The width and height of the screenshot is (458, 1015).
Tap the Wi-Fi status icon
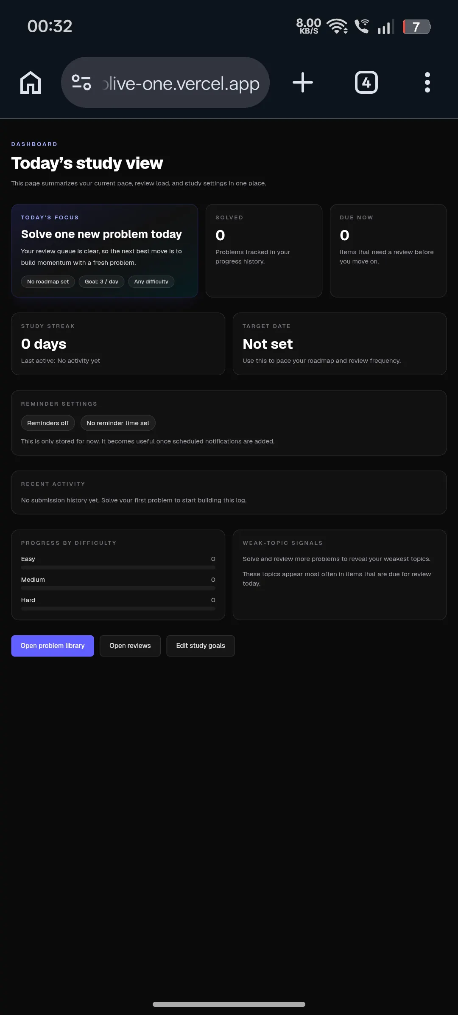coord(337,26)
